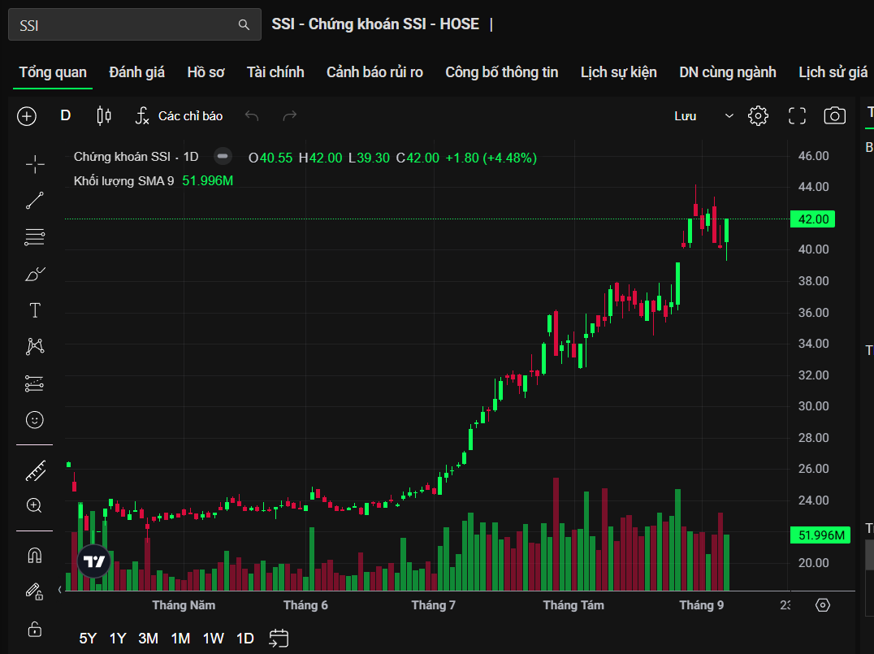Open the Tổng quan tab
The image size is (874, 654).
(53, 72)
